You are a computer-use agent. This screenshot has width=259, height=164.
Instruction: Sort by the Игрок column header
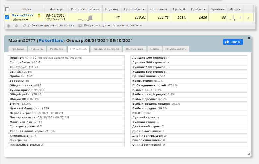point(27,9)
